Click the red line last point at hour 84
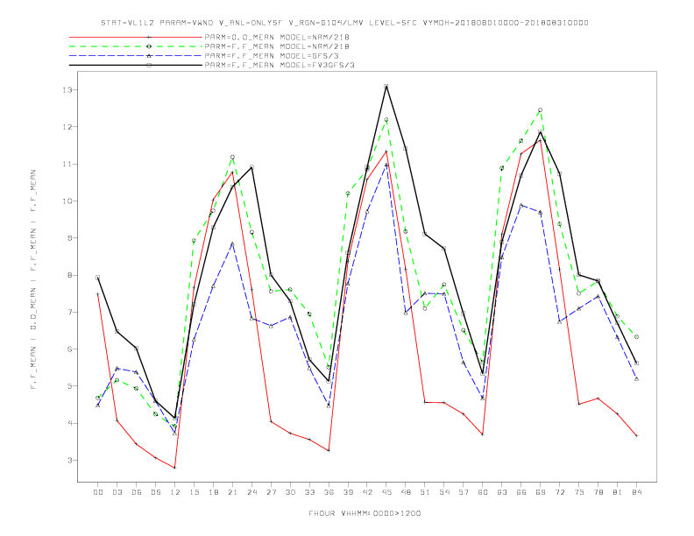 [x=636, y=435]
